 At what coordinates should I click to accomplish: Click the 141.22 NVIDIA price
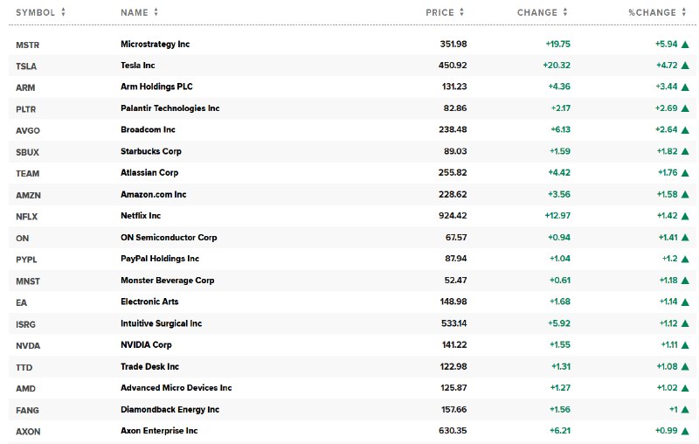pos(454,344)
